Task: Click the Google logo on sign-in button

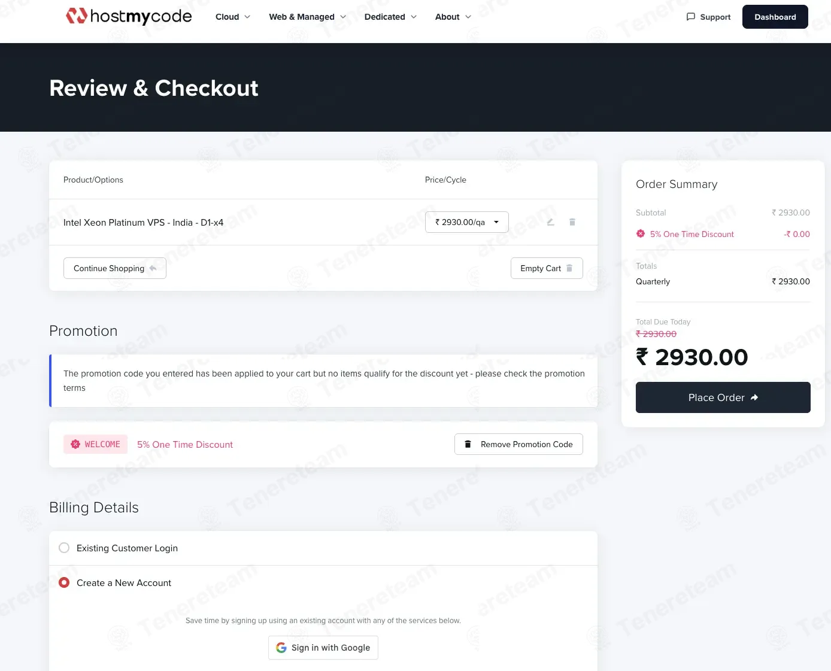Action: pos(281,648)
